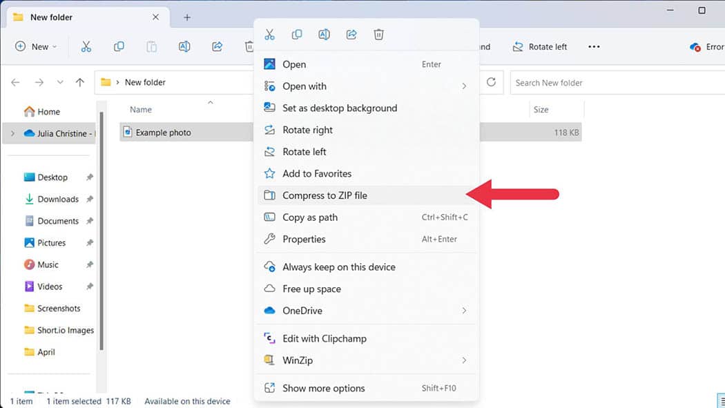Click the toolbar Share icon
The width and height of the screenshot is (725, 408).
pos(217,46)
